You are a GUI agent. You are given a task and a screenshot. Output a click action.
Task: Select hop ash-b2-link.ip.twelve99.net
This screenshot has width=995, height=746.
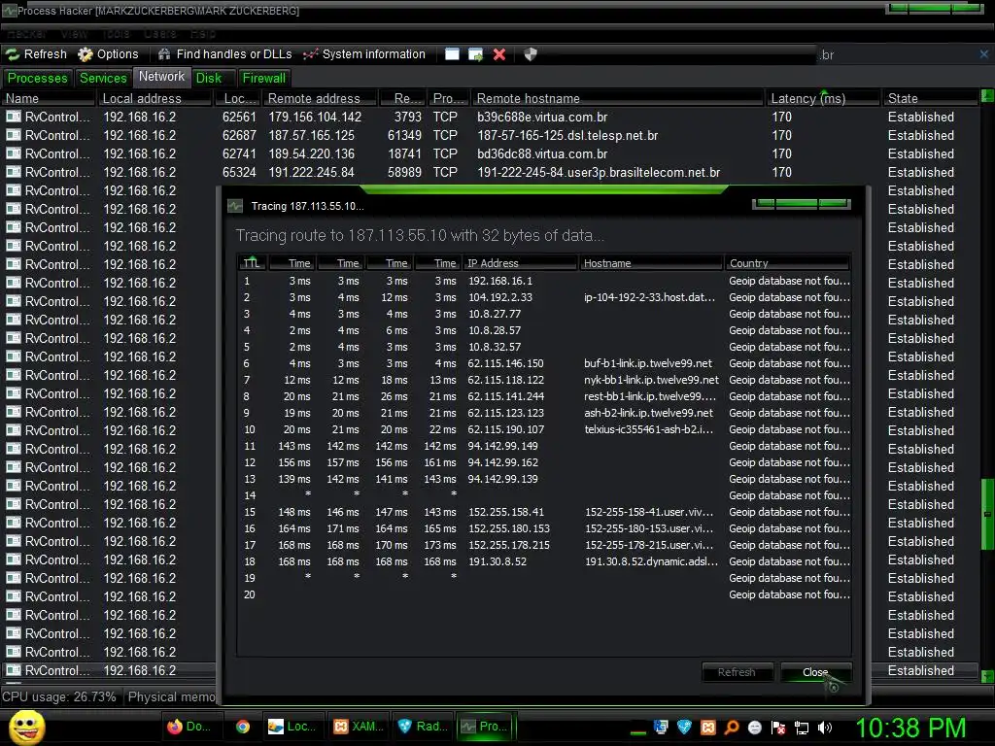tap(544, 413)
